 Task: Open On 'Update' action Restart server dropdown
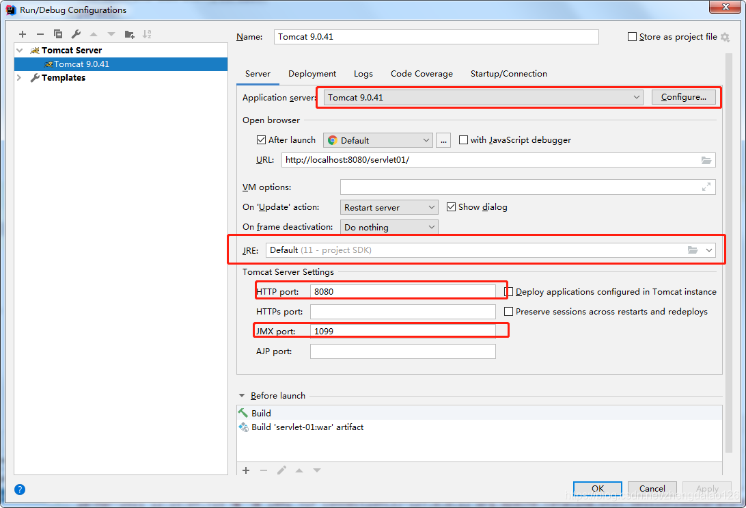[389, 208]
